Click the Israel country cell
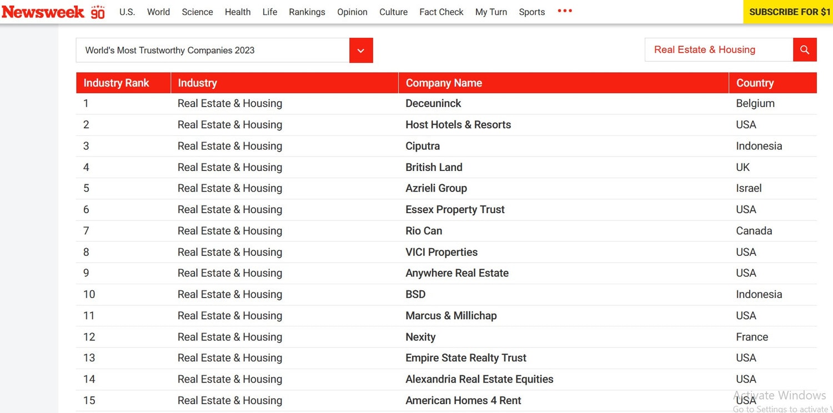 point(749,188)
